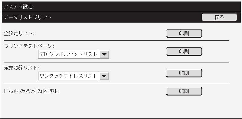The image size is (242, 119).
Task: Expand the ワンタッチアドレスリスト dropdown arrow
Action: point(104,76)
